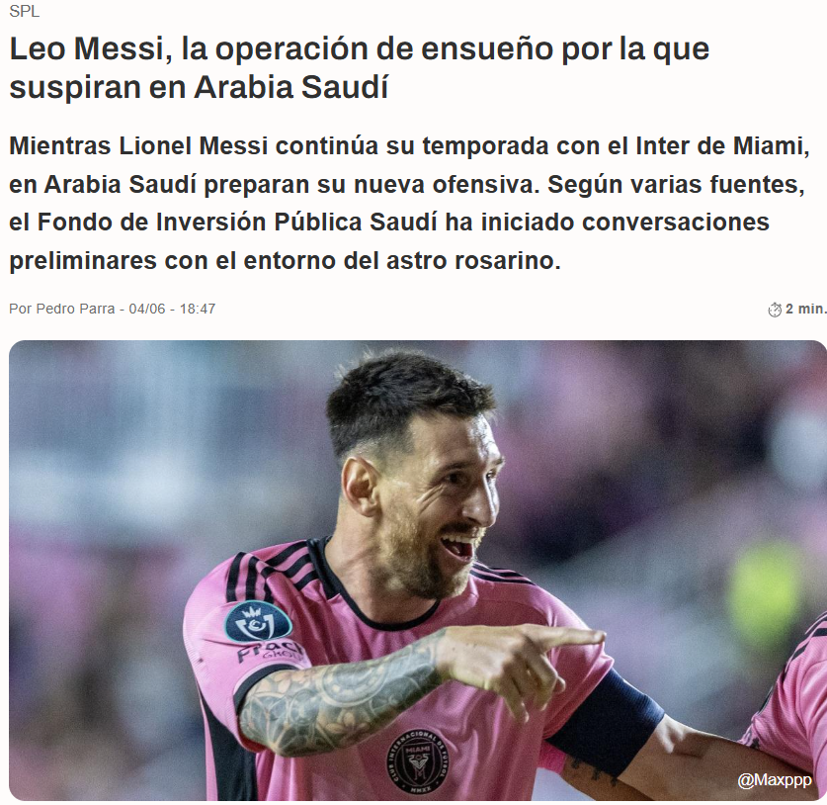
Task: Open author Pedro Parra's name
Action: click(75, 309)
